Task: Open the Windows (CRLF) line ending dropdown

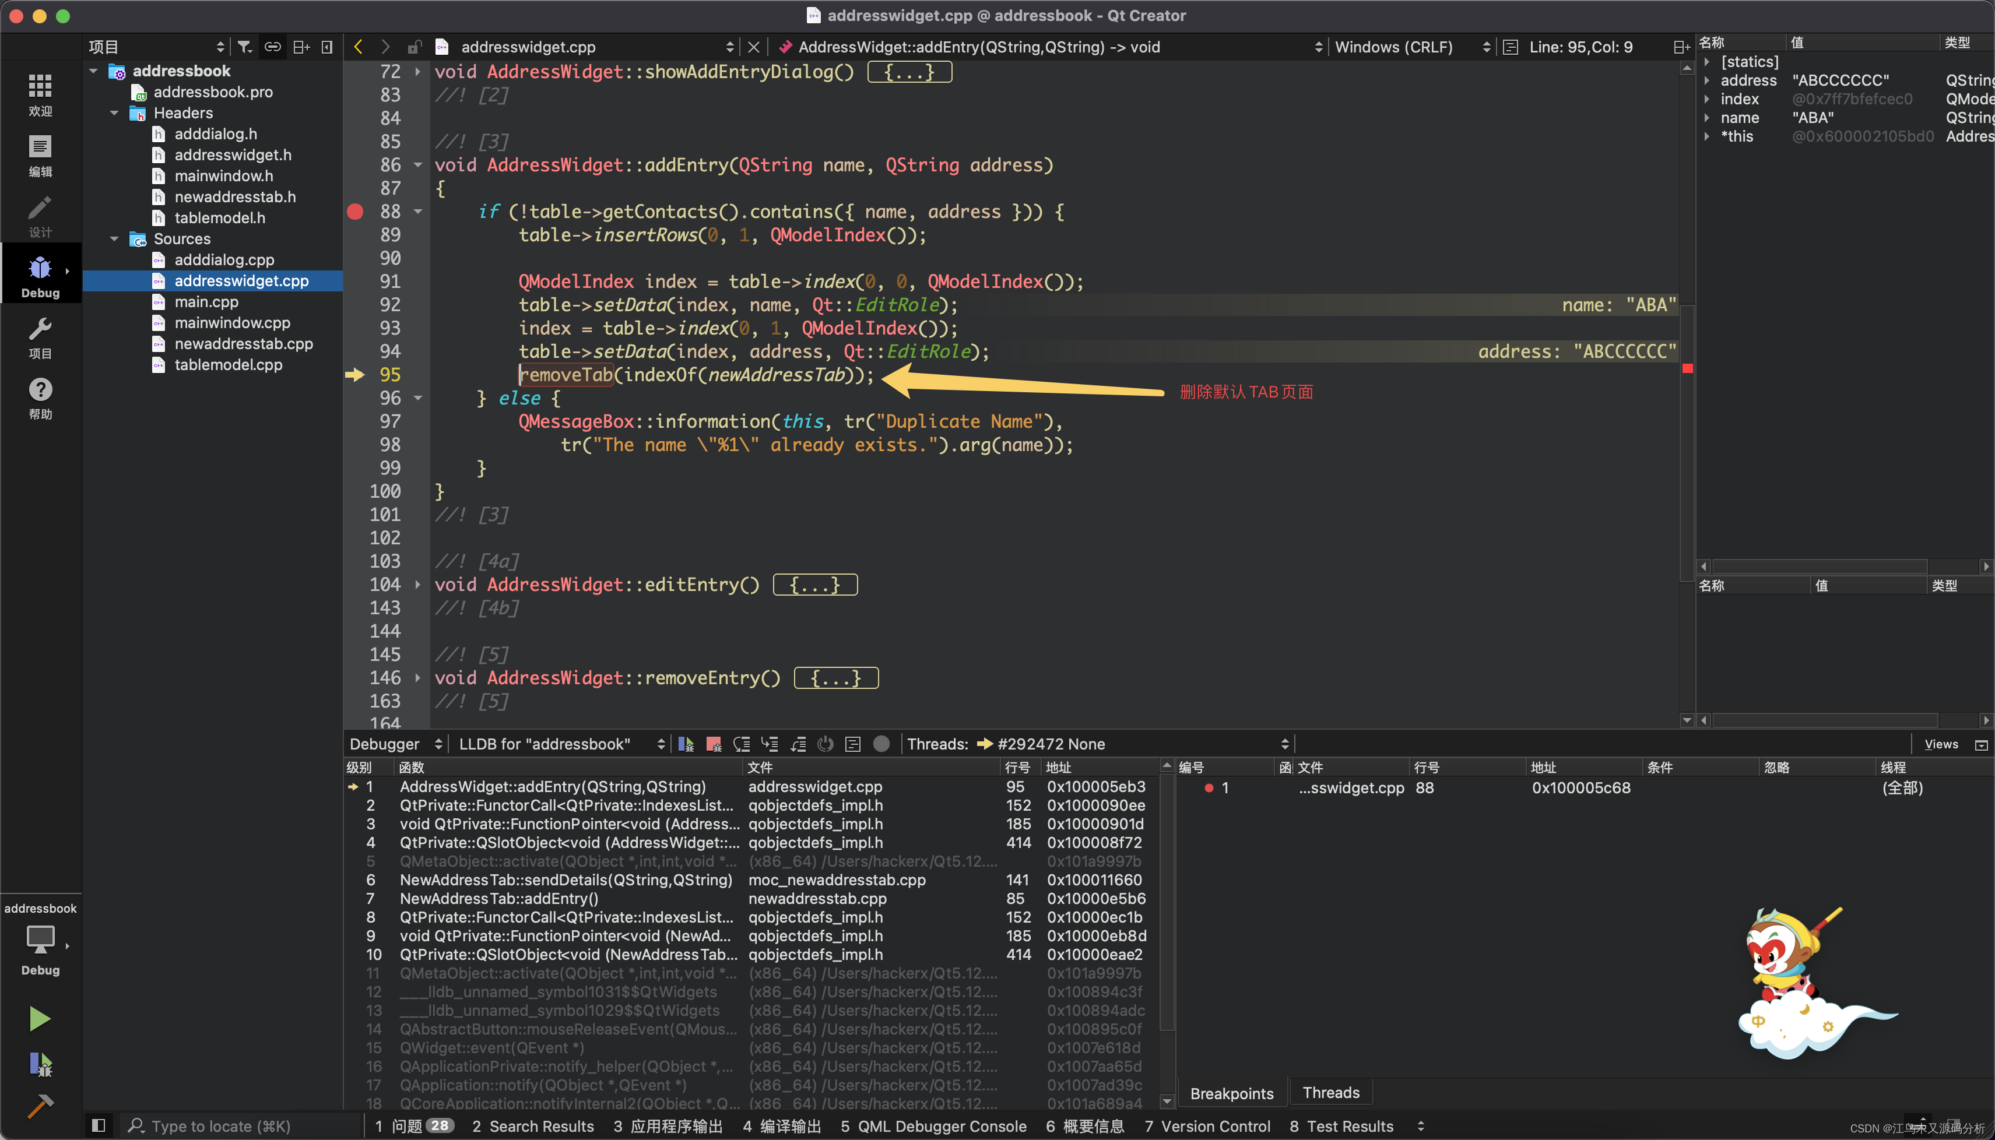Action: (1410, 47)
